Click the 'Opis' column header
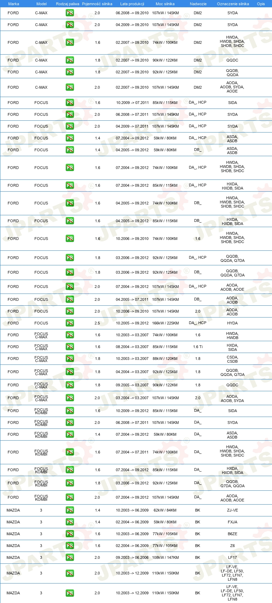Image resolution: width=272 pixels, height=603 pixels. click(x=261, y=4)
